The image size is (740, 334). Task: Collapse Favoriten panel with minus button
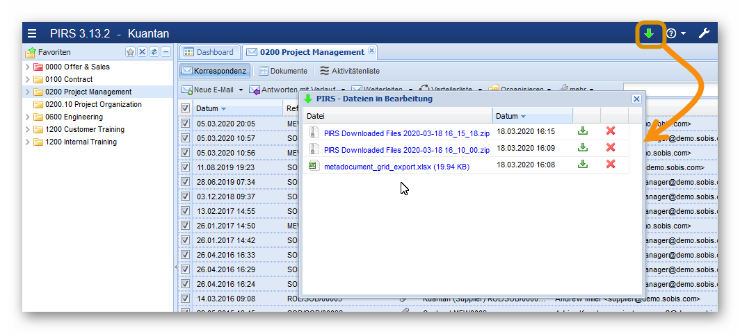click(x=166, y=52)
